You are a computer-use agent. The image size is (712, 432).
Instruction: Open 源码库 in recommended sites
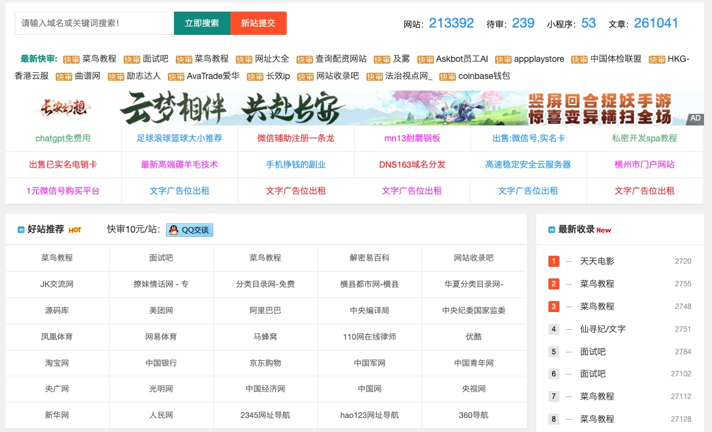[x=57, y=310]
